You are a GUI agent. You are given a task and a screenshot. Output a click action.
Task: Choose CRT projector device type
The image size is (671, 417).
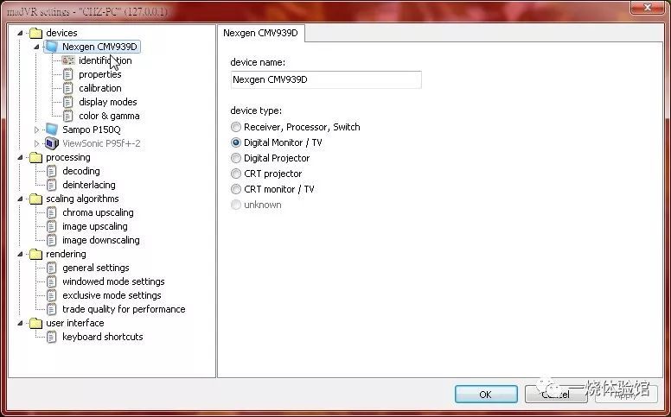(x=236, y=174)
